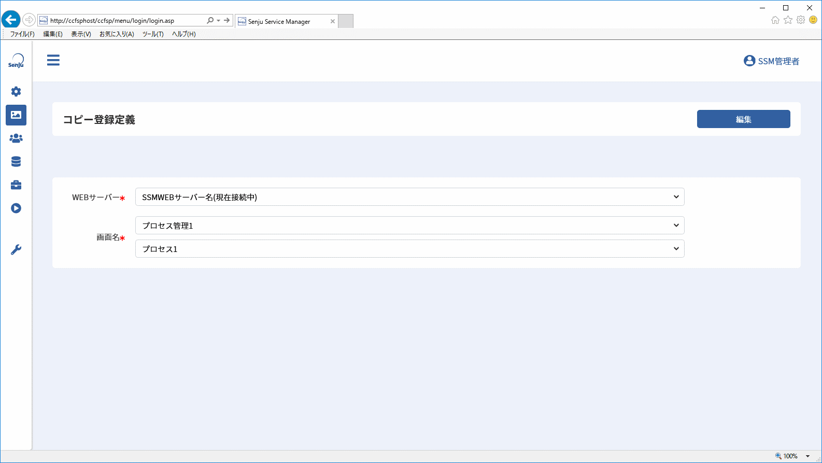Screen dimensions: 822x463
Task: Open the browser tools gear icon
Action: coord(801,20)
